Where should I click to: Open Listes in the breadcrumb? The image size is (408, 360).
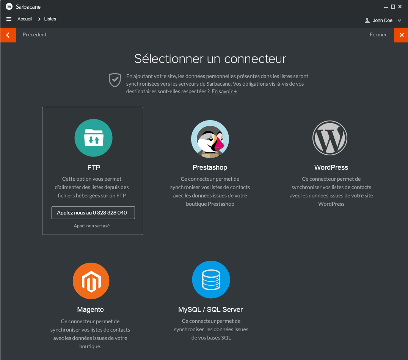[50, 19]
